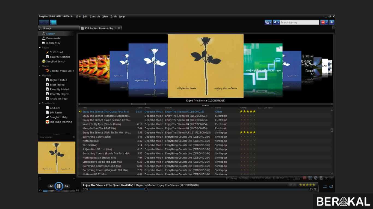Select the Artists on Tour playlist

click(58, 99)
